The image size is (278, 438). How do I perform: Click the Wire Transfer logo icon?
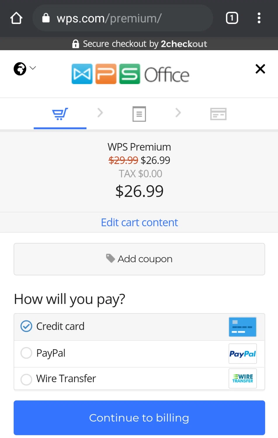click(242, 378)
